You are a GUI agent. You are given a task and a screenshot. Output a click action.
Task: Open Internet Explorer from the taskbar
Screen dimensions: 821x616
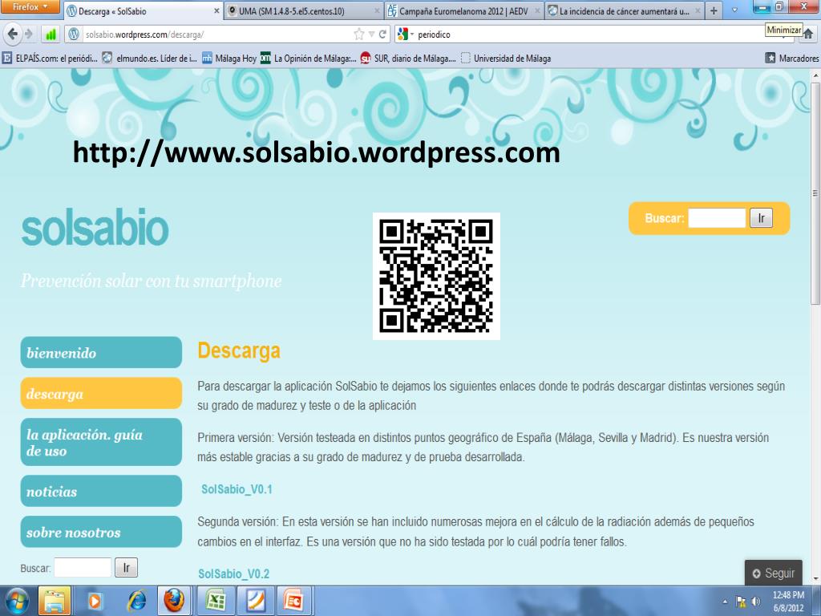coord(135,601)
